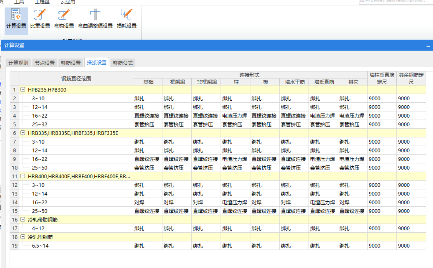
Task: Click row 15's 板 cell 直螺纹连接
Action: [265, 211]
